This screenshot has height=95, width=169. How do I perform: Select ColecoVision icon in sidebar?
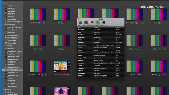[x=6, y=19]
